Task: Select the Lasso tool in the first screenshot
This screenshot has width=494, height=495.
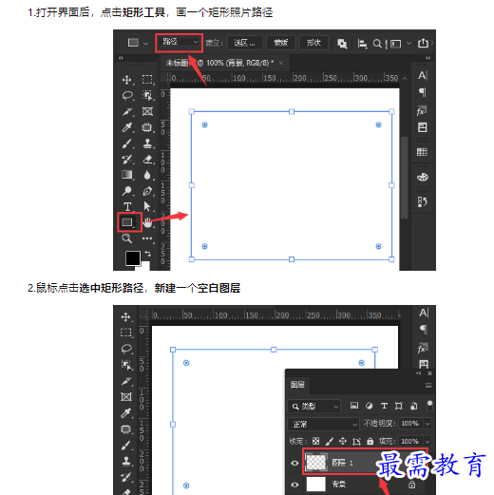Action: (x=127, y=95)
